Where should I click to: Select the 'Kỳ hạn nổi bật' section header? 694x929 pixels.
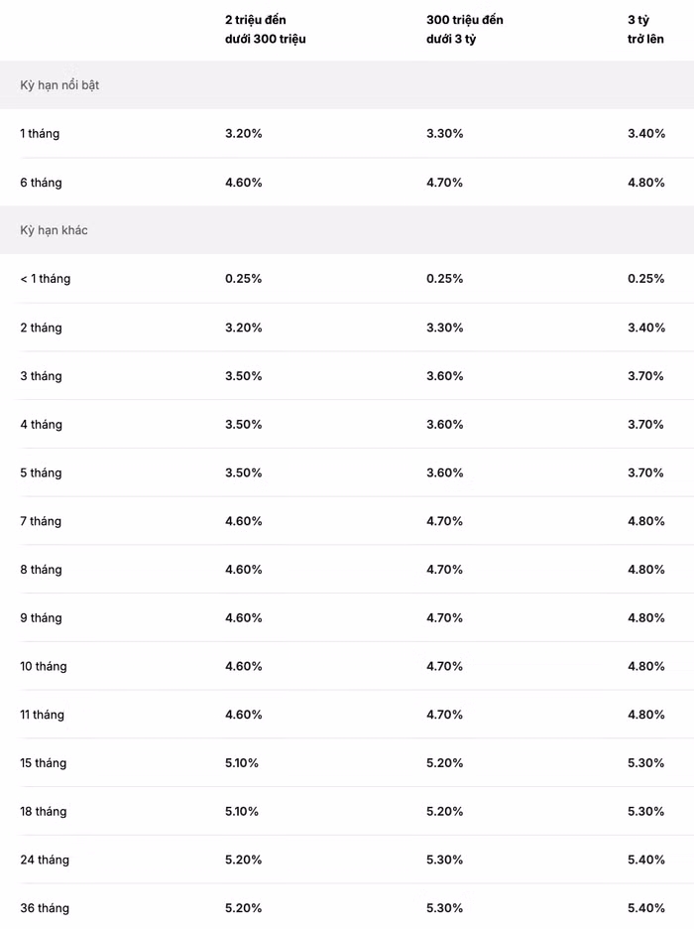tap(59, 85)
